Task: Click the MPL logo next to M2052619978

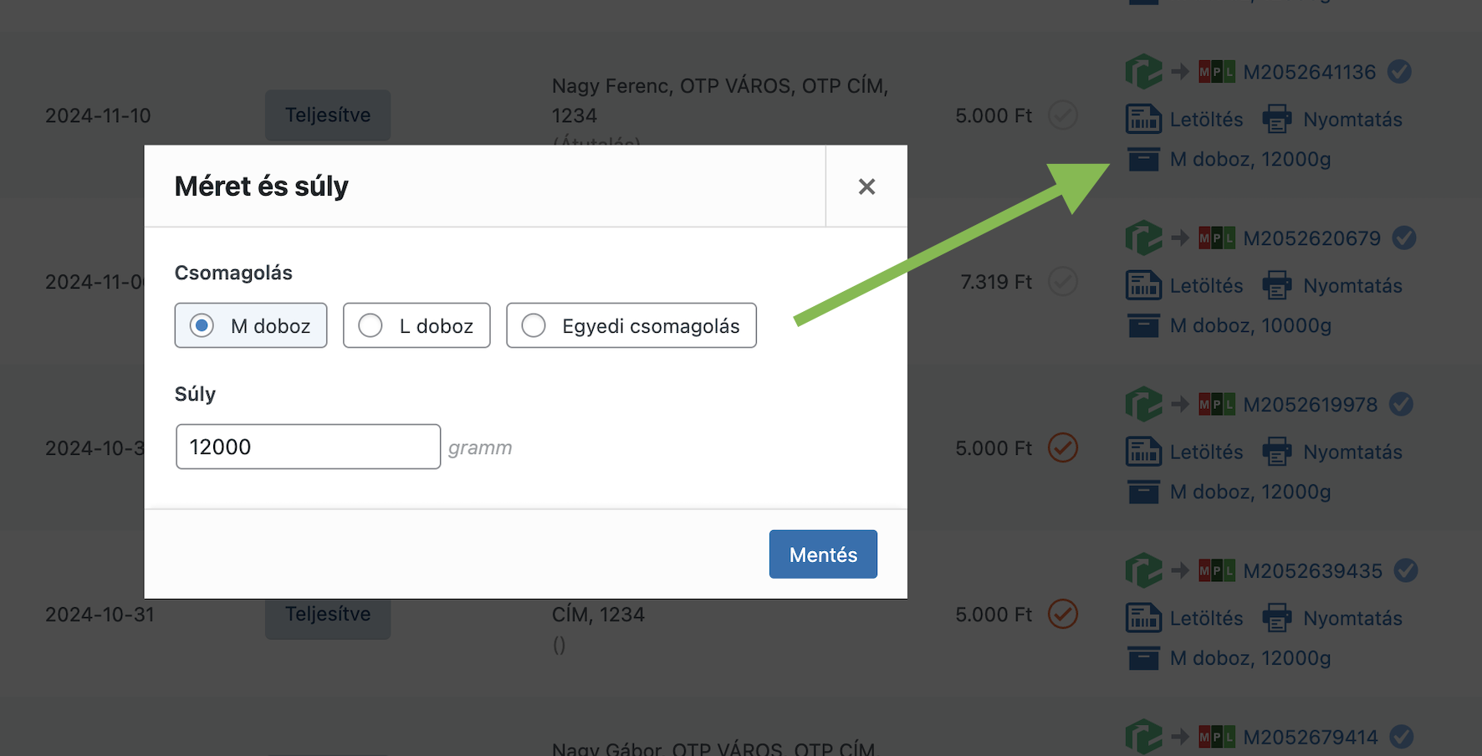Action: [x=1216, y=405]
